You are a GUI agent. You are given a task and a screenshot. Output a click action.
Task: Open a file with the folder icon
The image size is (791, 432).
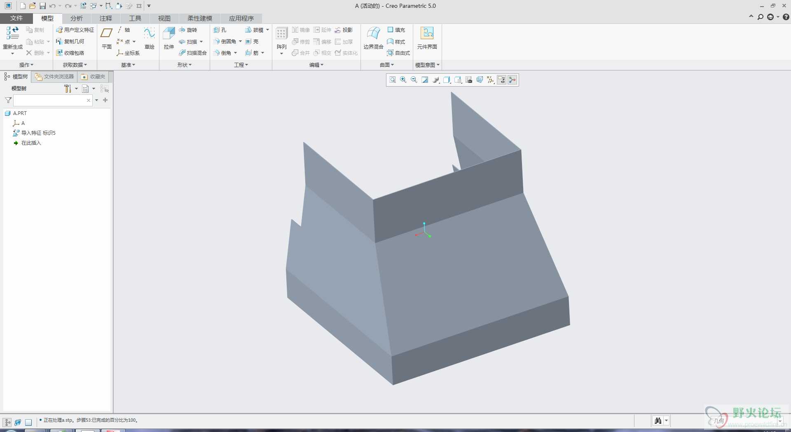click(x=32, y=6)
